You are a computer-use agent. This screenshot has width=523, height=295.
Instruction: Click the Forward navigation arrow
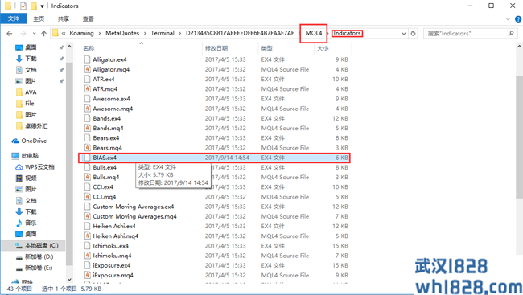(x=23, y=33)
